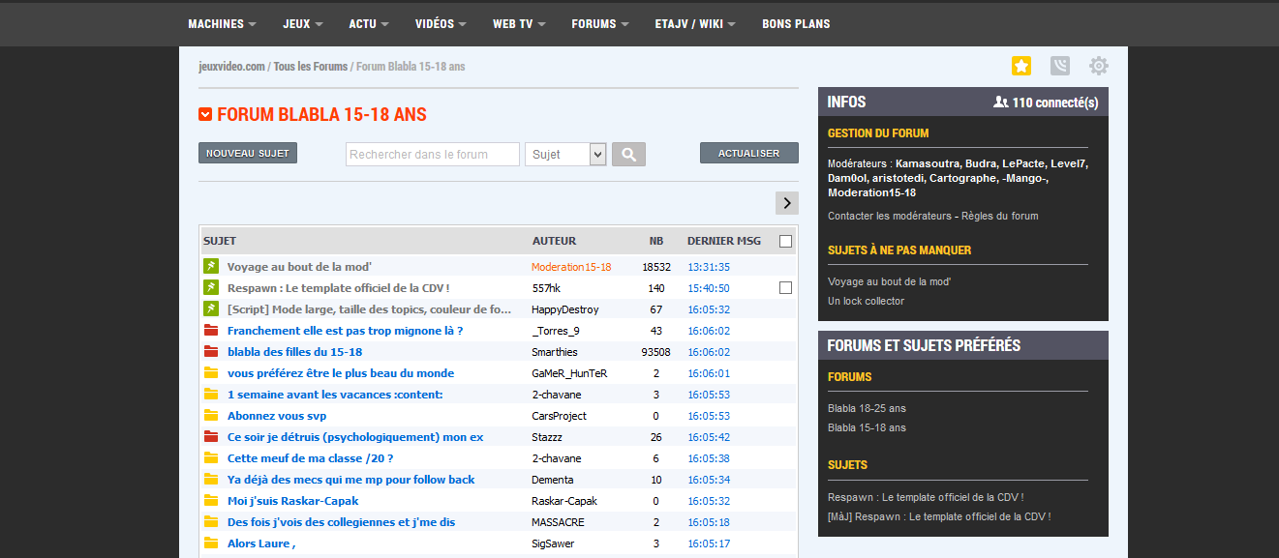Click folder icon for Des fois j'vois topic
The width and height of the screenshot is (1279, 558).
[x=211, y=521]
